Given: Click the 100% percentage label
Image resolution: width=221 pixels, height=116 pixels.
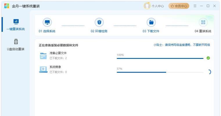Looking at the screenshot, I should 120,55.
